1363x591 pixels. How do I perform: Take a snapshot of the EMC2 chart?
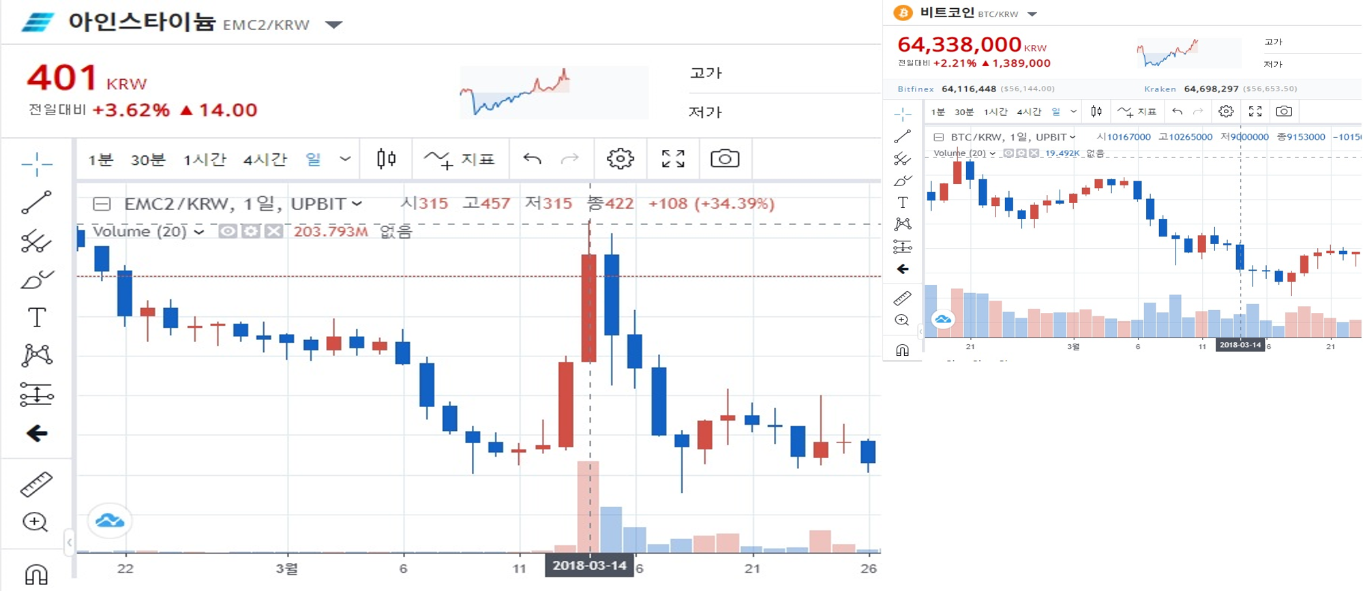pyautogui.click(x=725, y=159)
